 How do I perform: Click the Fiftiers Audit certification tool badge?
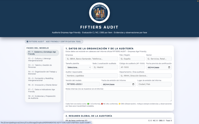click(54, 42)
